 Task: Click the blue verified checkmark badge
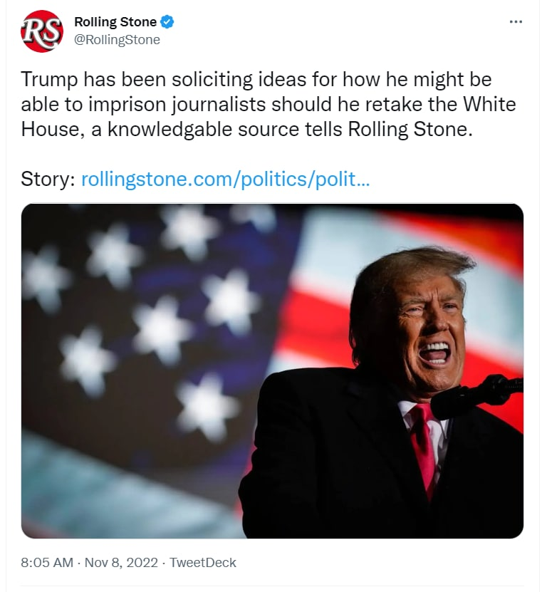[x=167, y=22]
